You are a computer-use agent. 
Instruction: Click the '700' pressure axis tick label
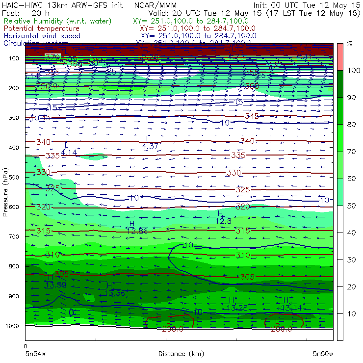click(x=13, y=236)
